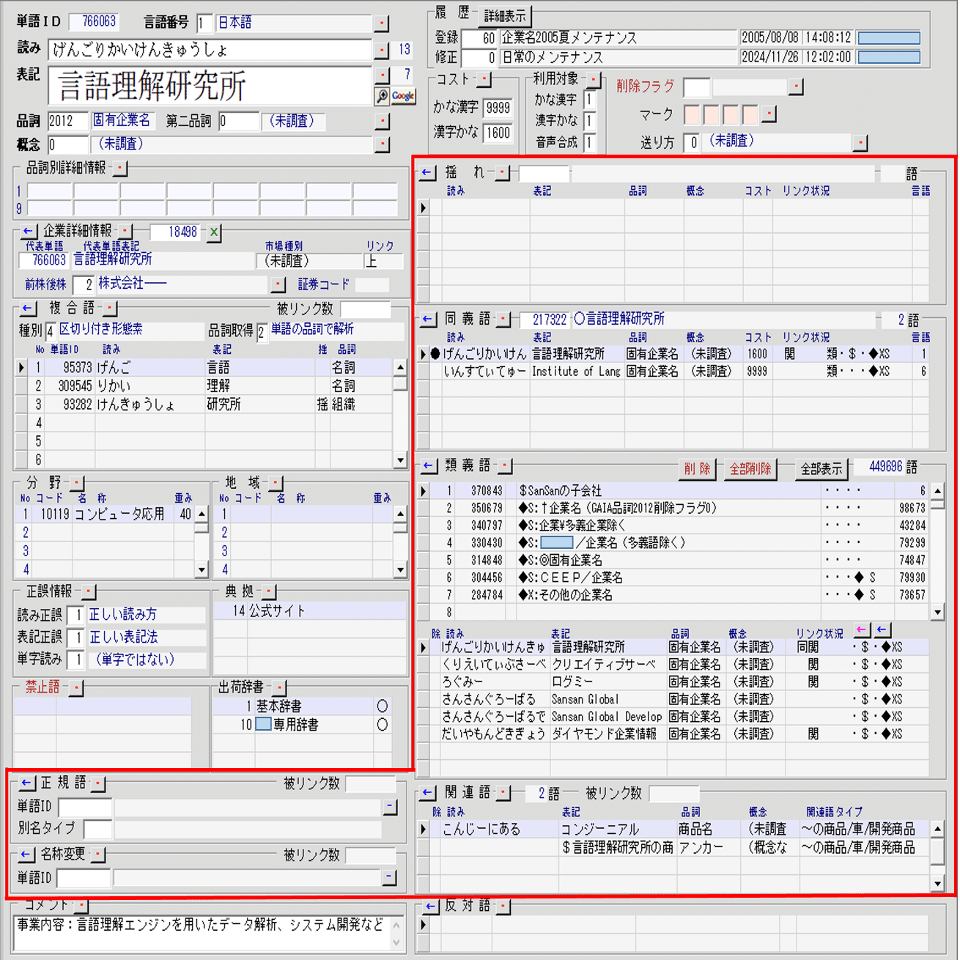Click scroll-down arrow of 複合語 list
This screenshot has width=960, height=960.
click(400, 460)
